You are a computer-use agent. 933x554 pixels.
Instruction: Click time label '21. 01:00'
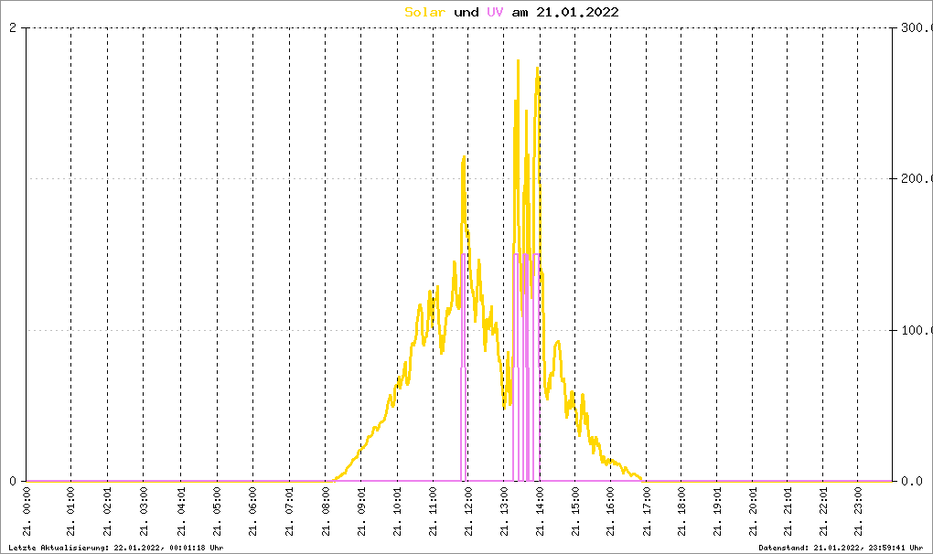pyautogui.click(x=70, y=512)
